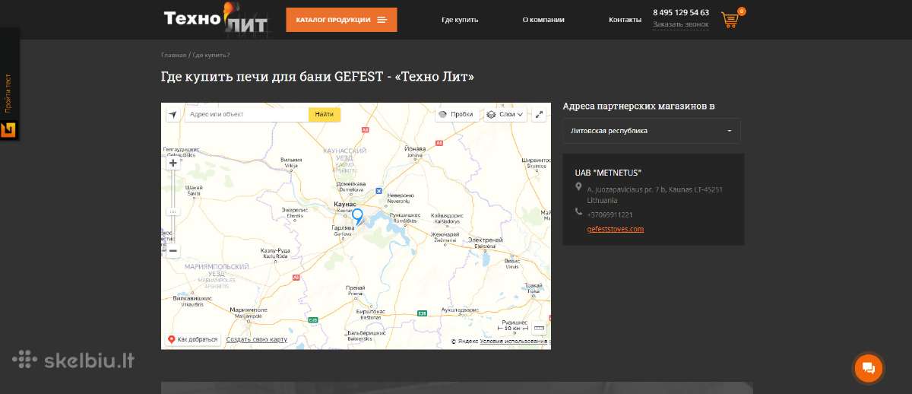Click the map zoom slider handle
Viewport: 912px width, 394px height.
173,211
